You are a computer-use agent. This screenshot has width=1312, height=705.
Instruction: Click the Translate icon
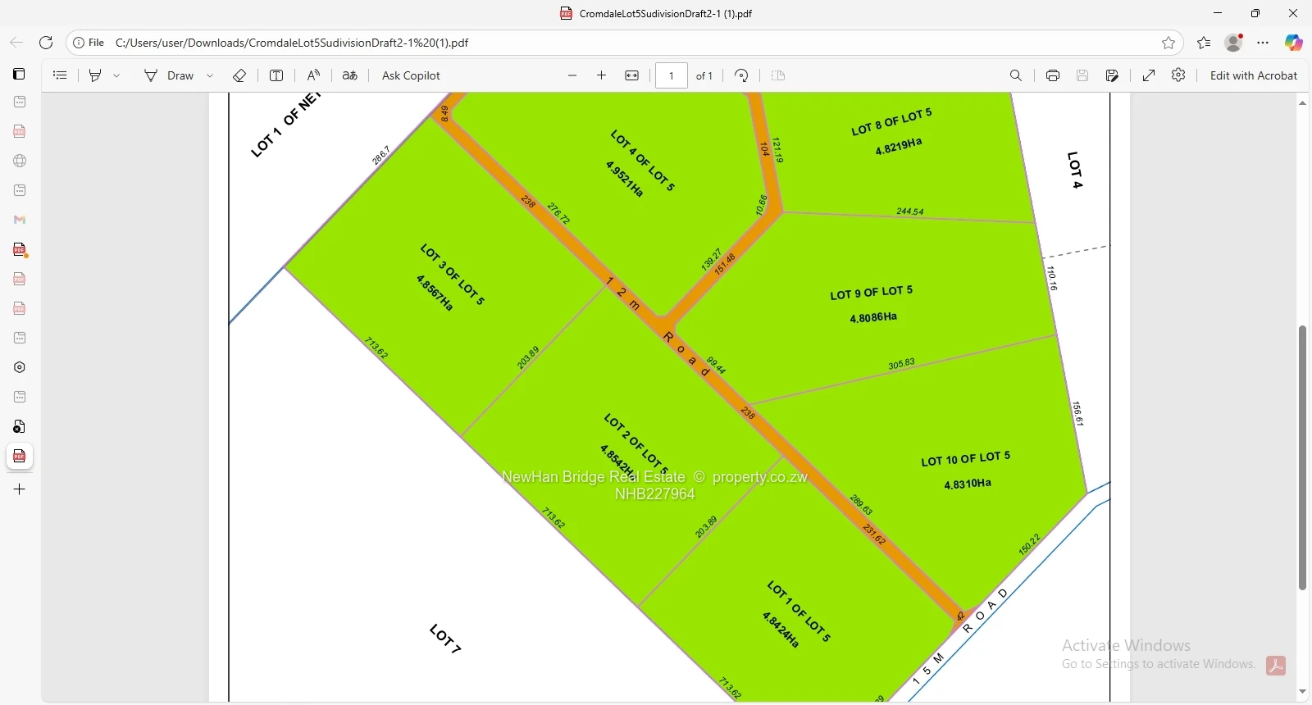coord(350,75)
